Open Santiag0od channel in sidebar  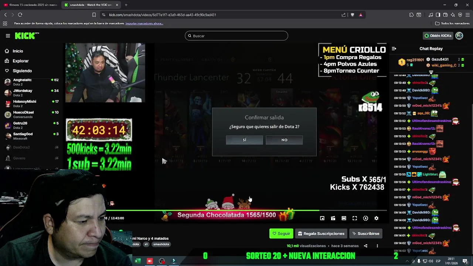(32, 136)
